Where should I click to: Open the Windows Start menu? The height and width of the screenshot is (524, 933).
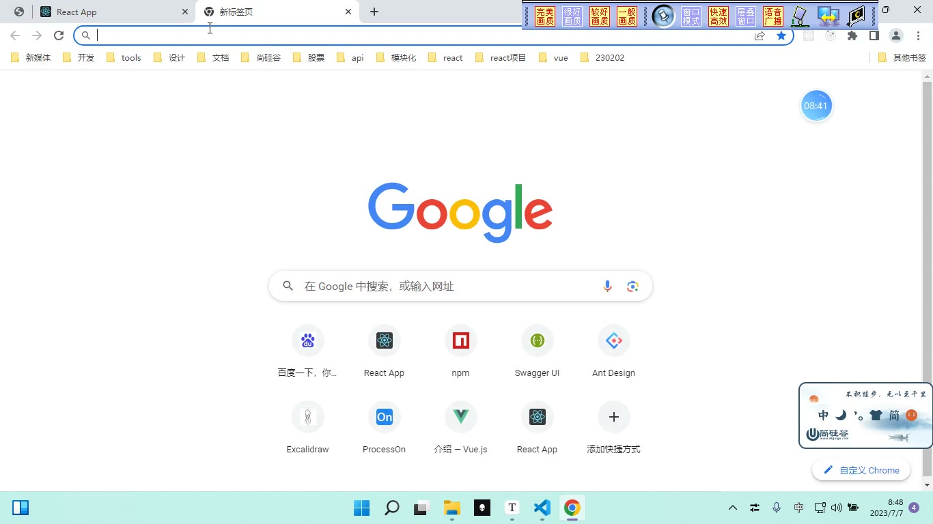362,508
